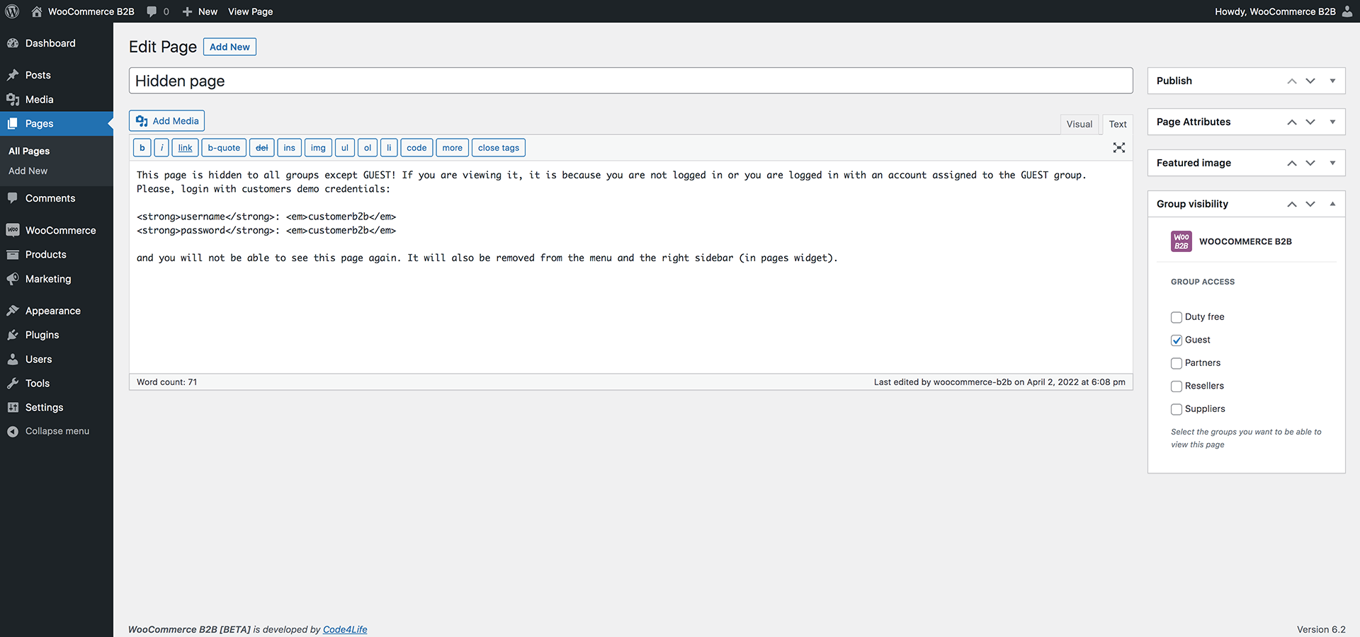Move the Publish box up
The height and width of the screenshot is (637, 1360).
pyautogui.click(x=1292, y=81)
